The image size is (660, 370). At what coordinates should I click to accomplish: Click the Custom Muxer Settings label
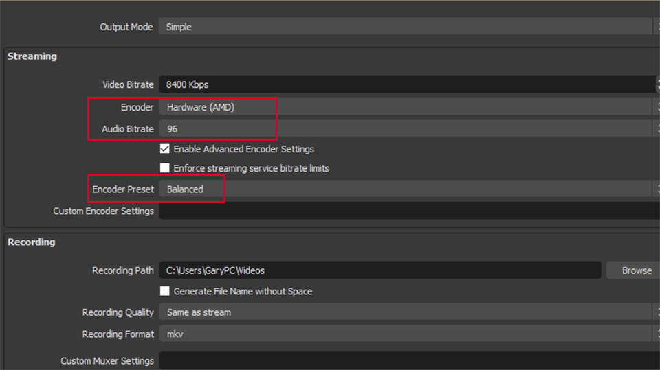[107, 361]
